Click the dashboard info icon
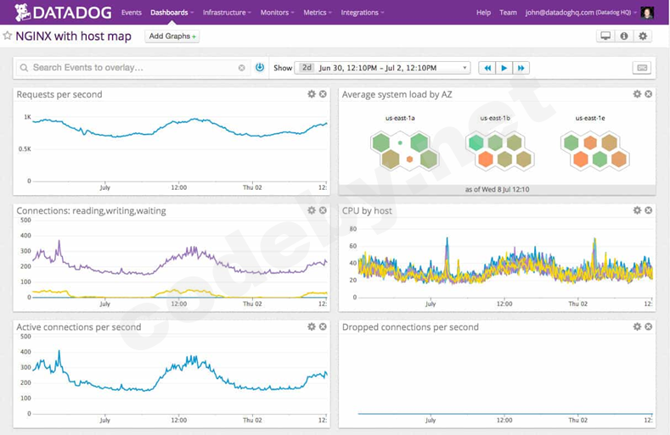This screenshot has height=435, width=670. click(624, 36)
